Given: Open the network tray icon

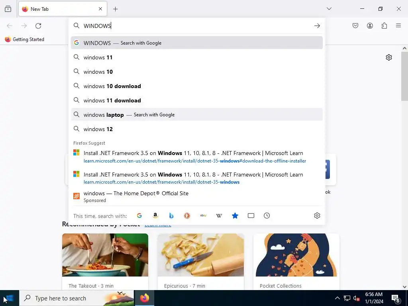Looking at the screenshot, I should click(x=347, y=298).
